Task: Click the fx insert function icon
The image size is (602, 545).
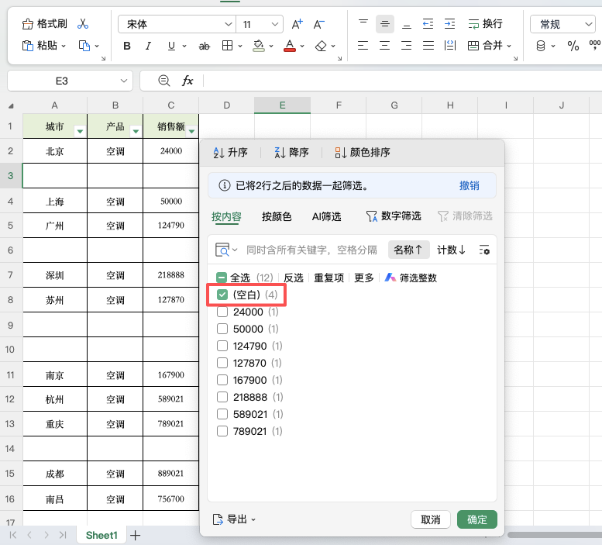Action: point(187,81)
